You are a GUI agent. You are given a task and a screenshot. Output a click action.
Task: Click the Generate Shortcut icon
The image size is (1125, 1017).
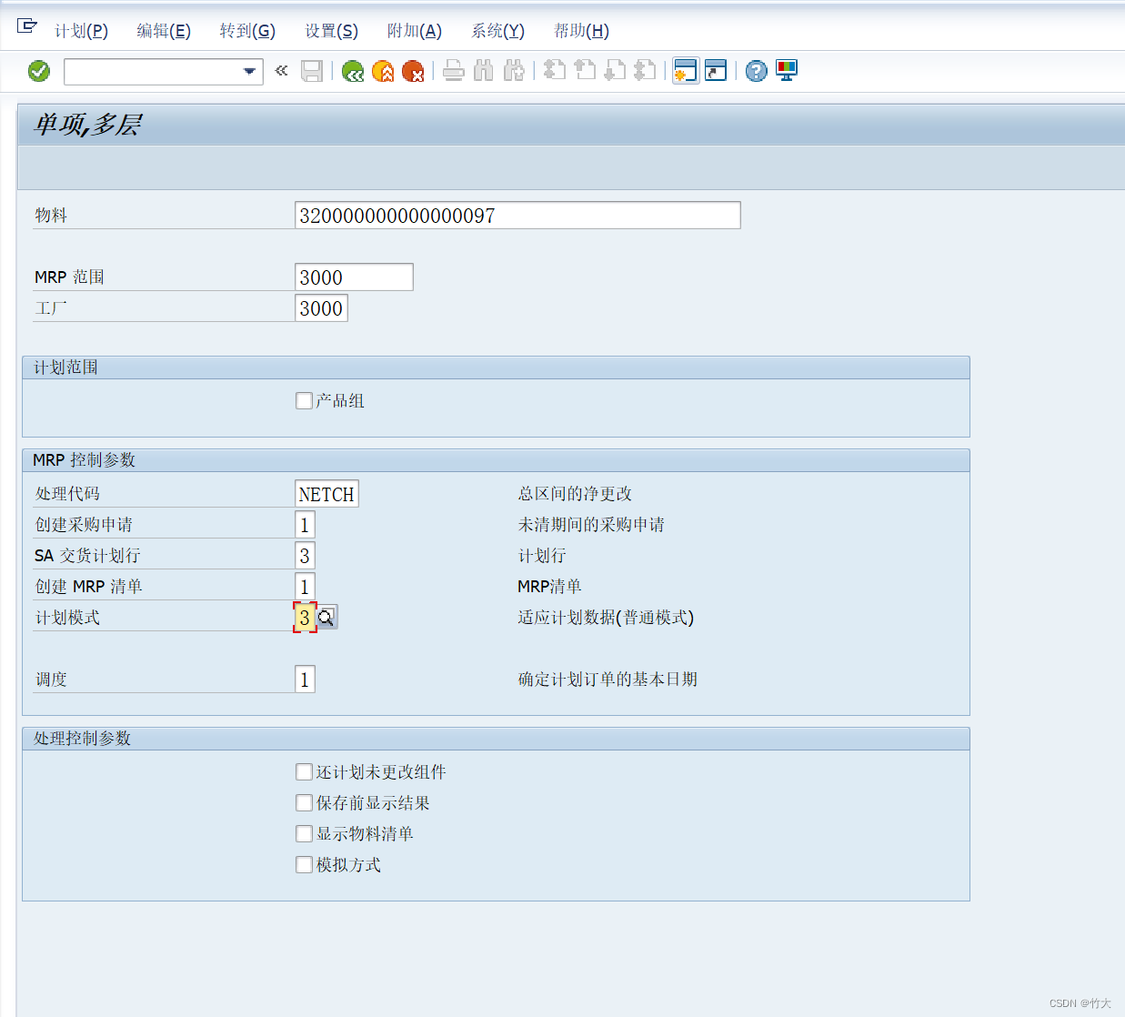tap(716, 71)
